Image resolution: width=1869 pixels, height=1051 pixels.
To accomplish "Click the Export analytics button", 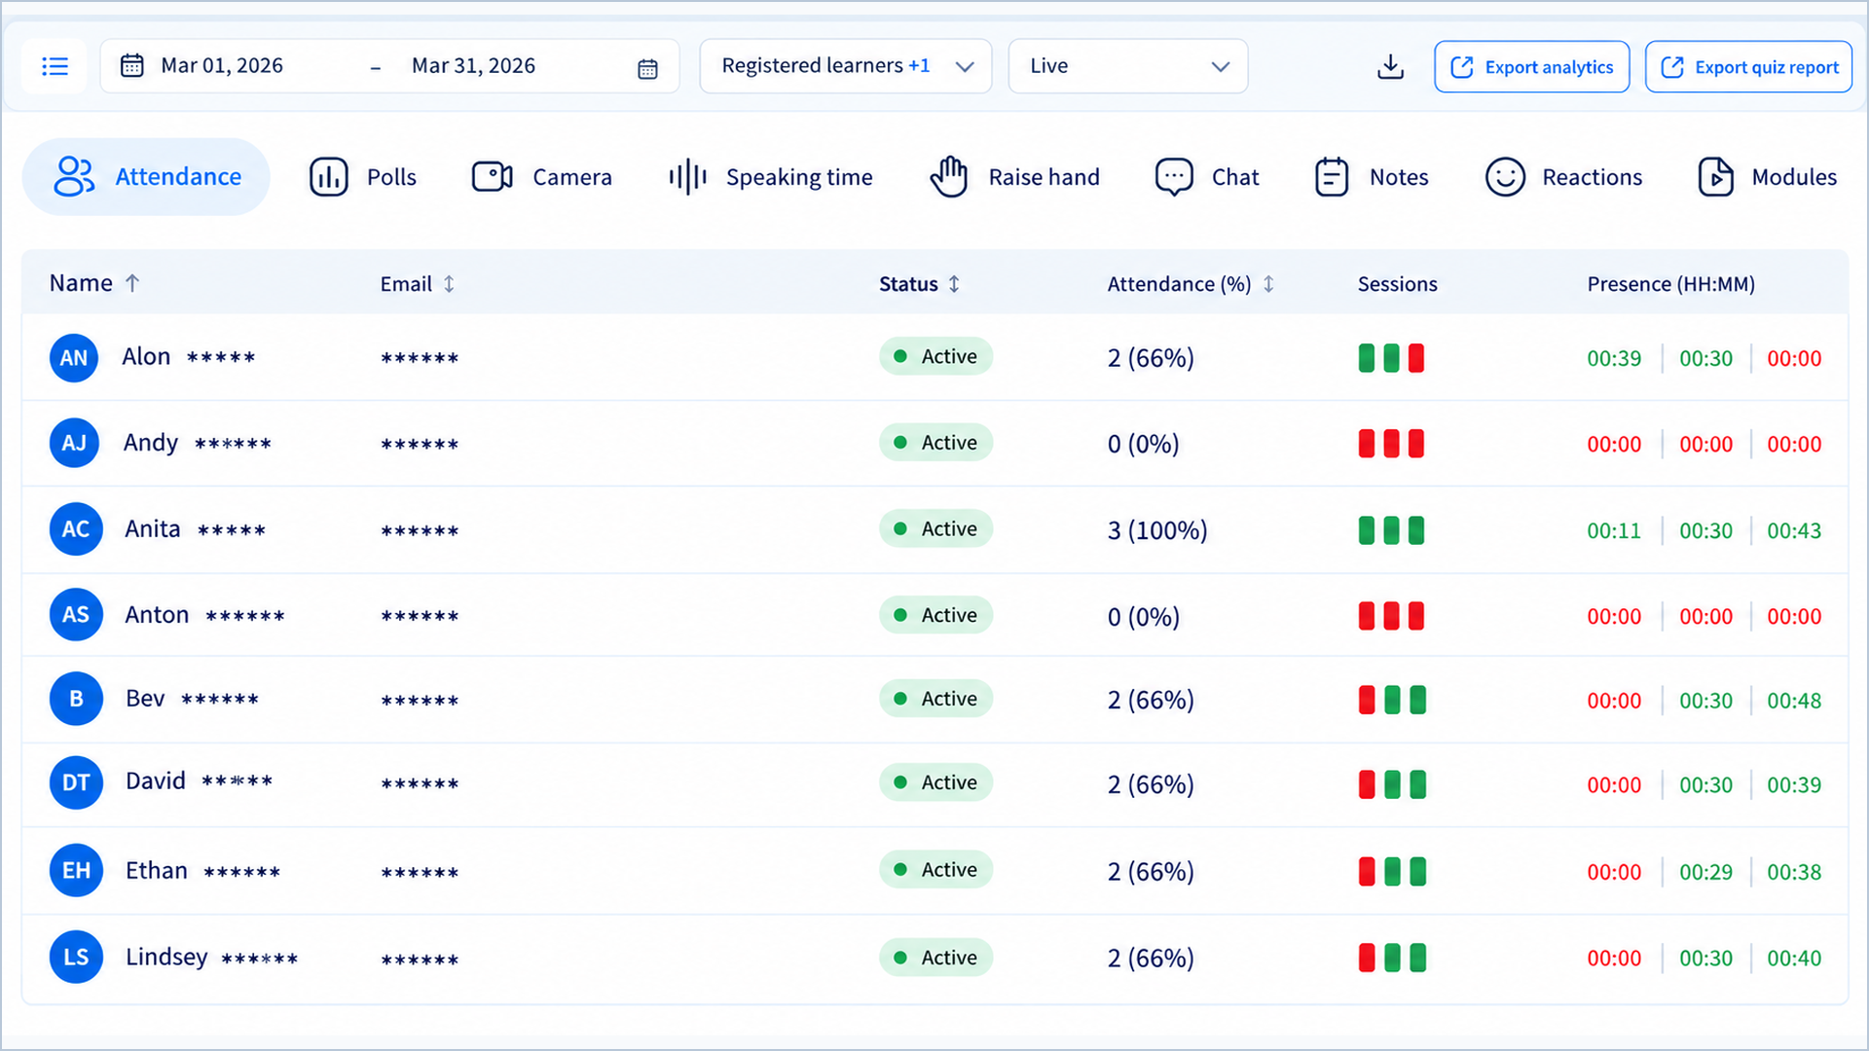I will tap(1531, 67).
